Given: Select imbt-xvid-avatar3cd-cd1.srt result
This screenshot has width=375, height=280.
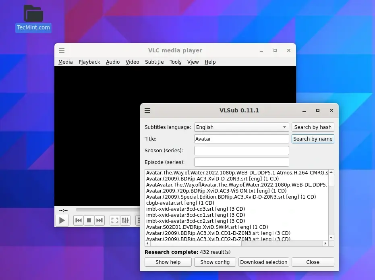Looking at the screenshot, I should point(237,215).
